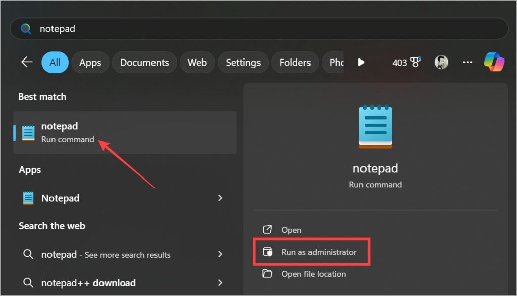Click the Best match heading

click(x=42, y=97)
